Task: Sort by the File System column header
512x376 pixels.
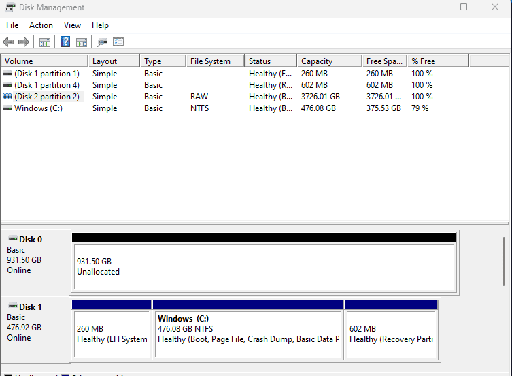Action: click(x=215, y=61)
